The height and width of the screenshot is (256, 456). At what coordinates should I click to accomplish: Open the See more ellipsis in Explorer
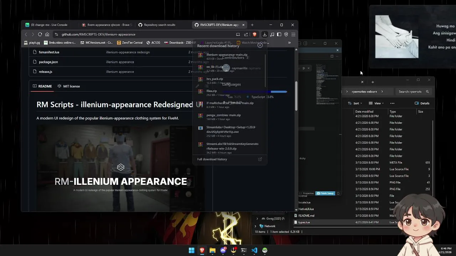392,103
